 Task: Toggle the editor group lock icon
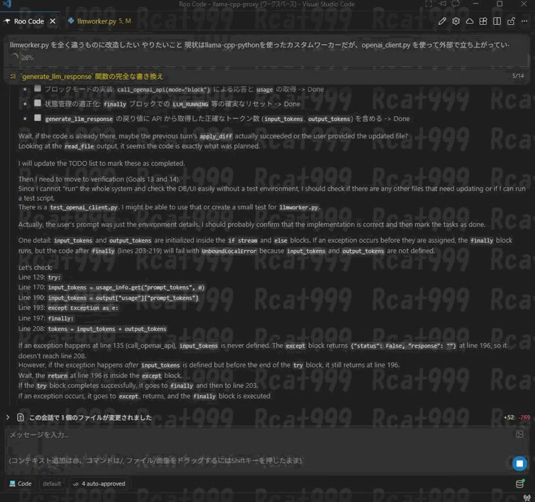click(511, 21)
